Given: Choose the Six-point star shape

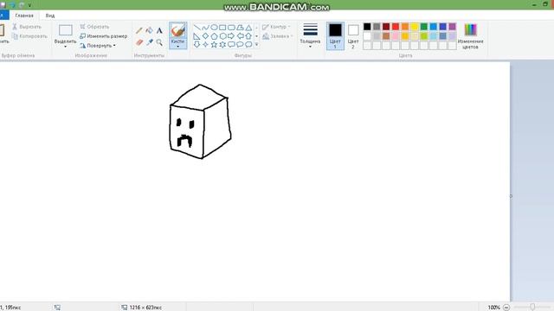Looking at the screenshot, I should 222,44.
